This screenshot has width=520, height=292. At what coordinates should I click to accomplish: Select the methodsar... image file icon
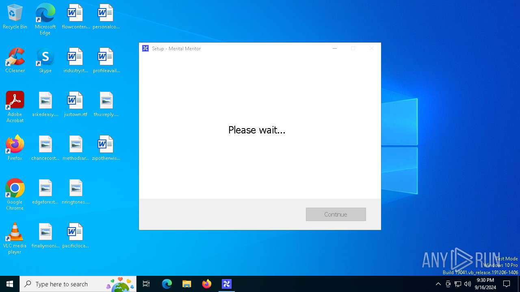tap(76, 148)
